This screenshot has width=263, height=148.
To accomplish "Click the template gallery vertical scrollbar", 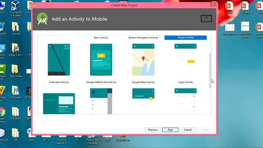I will click(x=210, y=70).
